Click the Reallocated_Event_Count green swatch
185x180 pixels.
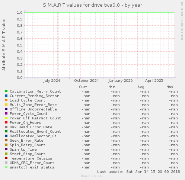6,131
